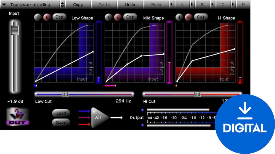Toggle the Hi Shape E button
This screenshot has height=154, width=275.
[188, 17]
